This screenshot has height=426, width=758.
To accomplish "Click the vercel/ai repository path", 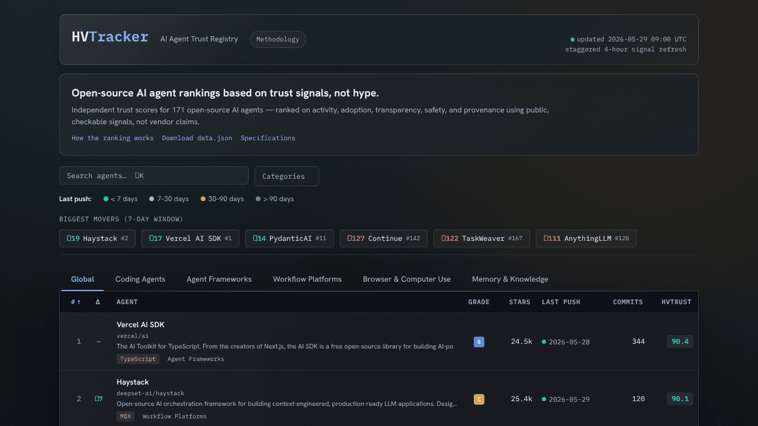I will point(133,335).
